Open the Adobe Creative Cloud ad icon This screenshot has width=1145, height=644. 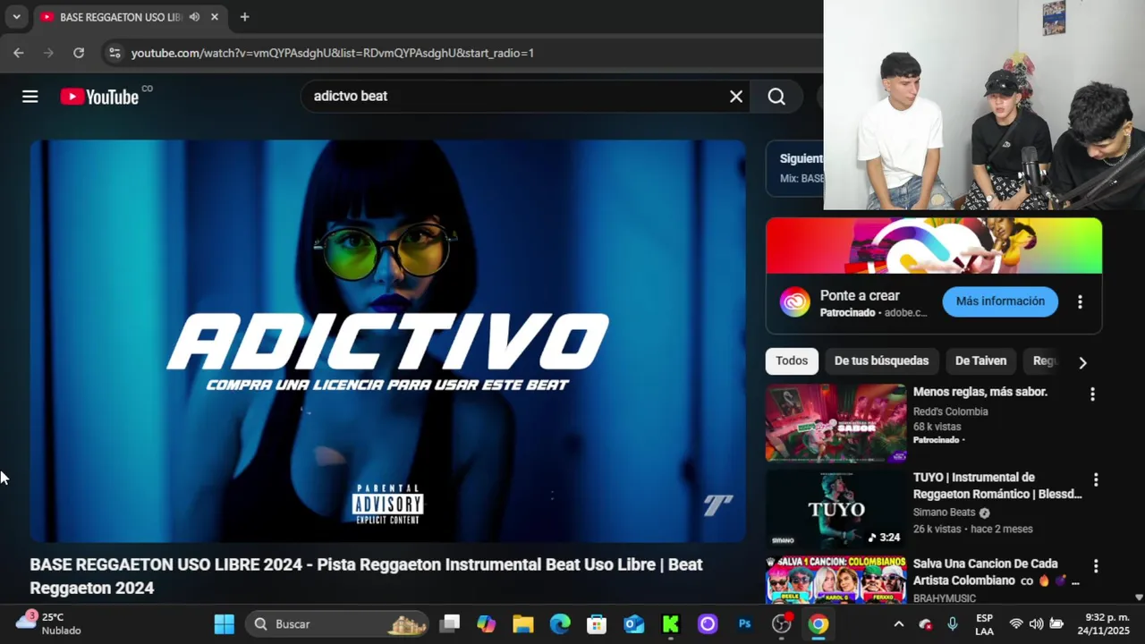(794, 302)
